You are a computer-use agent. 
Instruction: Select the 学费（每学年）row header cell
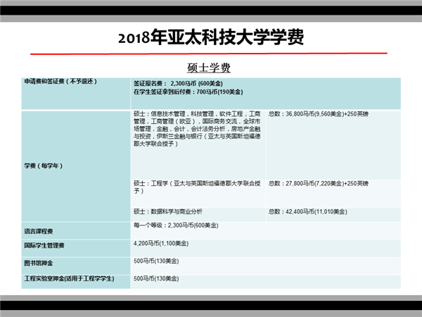pyautogui.click(x=76, y=166)
